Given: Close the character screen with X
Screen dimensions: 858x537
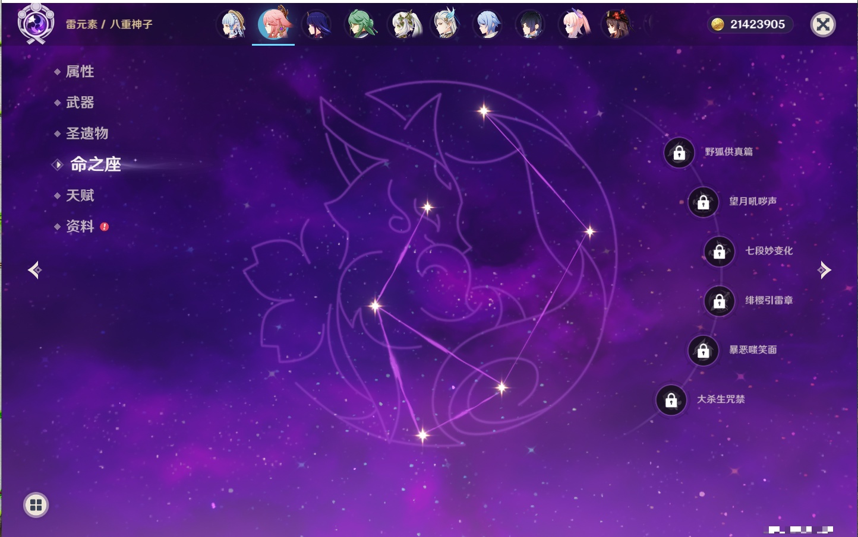Looking at the screenshot, I should (x=823, y=24).
